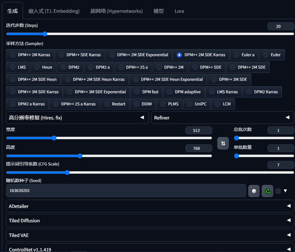The width and height of the screenshot is (295, 252).
Task: Select DPM++ 2M Karras sampler
Action: click(30, 55)
